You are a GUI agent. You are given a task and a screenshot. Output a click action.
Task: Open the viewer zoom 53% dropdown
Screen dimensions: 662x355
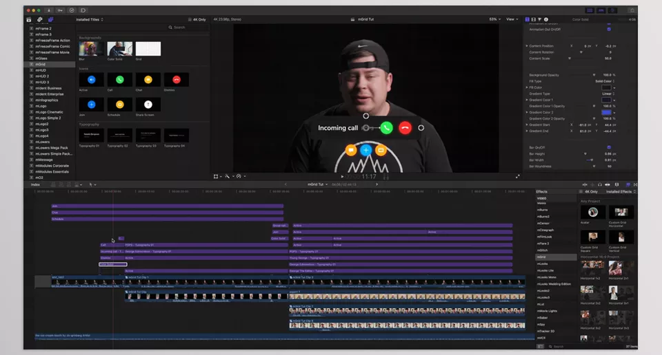coord(495,19)
